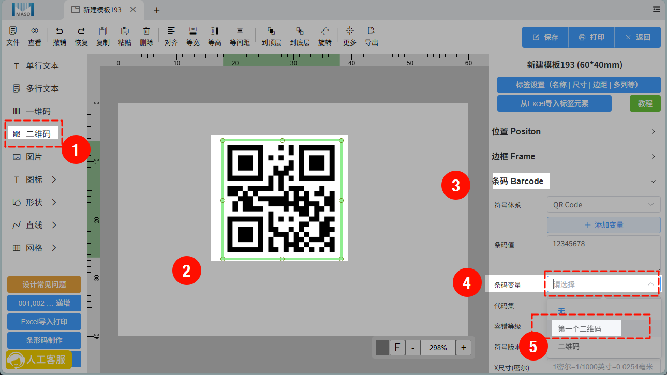Click the 返回 back button
Image resolution: width=667 pixels, height=375 pixels.
(638, 37)
